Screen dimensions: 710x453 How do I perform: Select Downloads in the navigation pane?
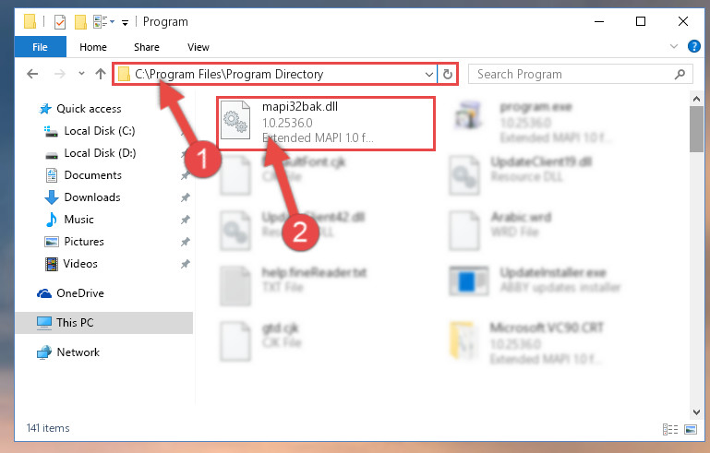point(92,197)
